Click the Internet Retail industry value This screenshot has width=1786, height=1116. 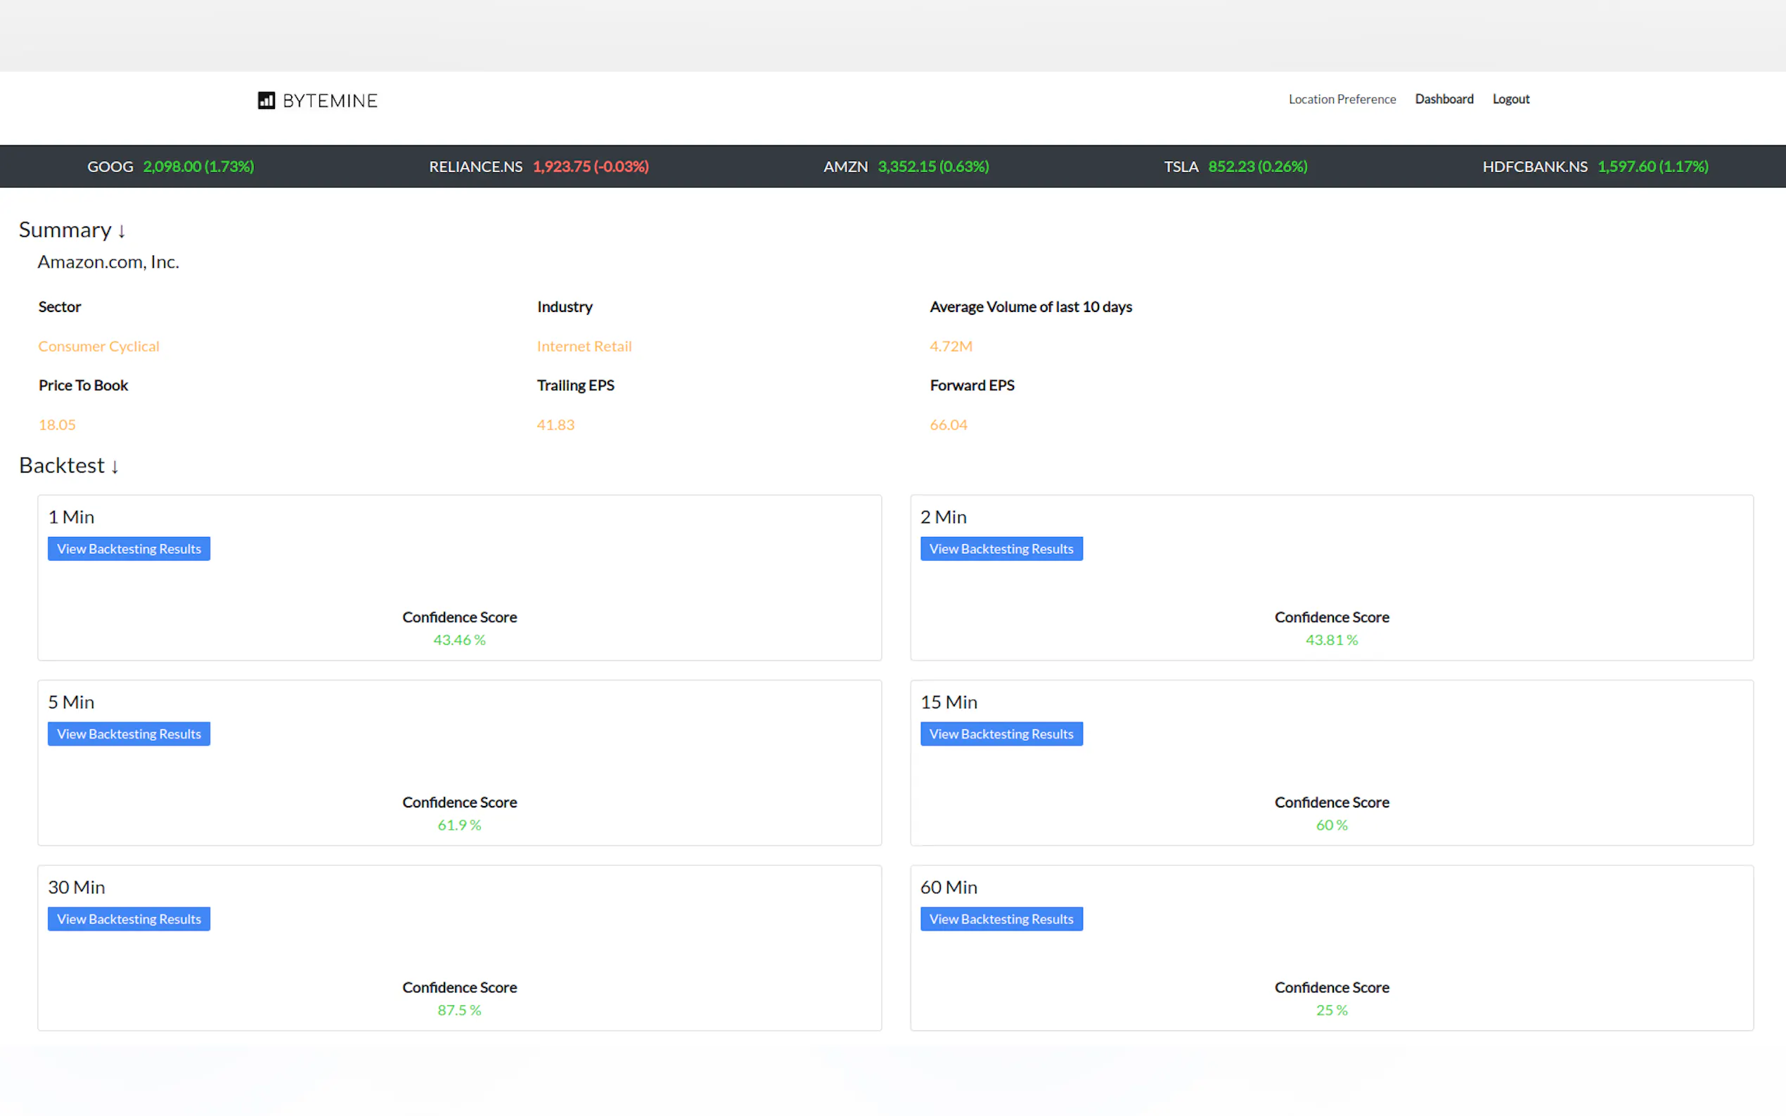click(x=584, y=346)
